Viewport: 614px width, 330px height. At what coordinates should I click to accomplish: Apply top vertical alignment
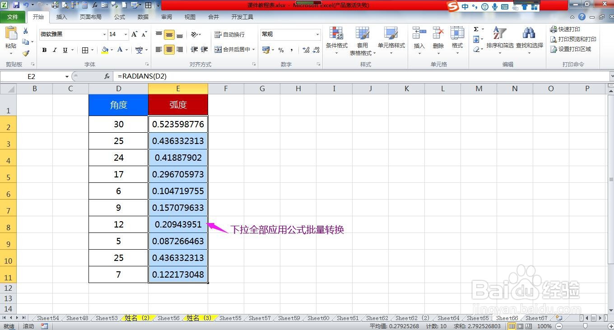pos(159,34)
